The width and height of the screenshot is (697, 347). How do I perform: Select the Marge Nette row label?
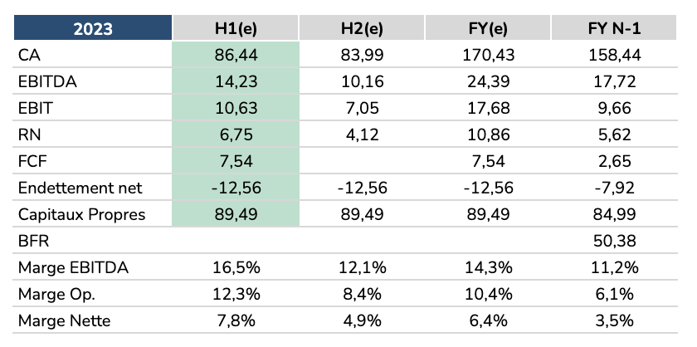pyautogui.click(x=62, y=321)
